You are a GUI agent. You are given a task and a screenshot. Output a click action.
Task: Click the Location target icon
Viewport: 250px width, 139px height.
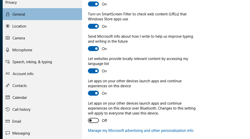point(8,26)
